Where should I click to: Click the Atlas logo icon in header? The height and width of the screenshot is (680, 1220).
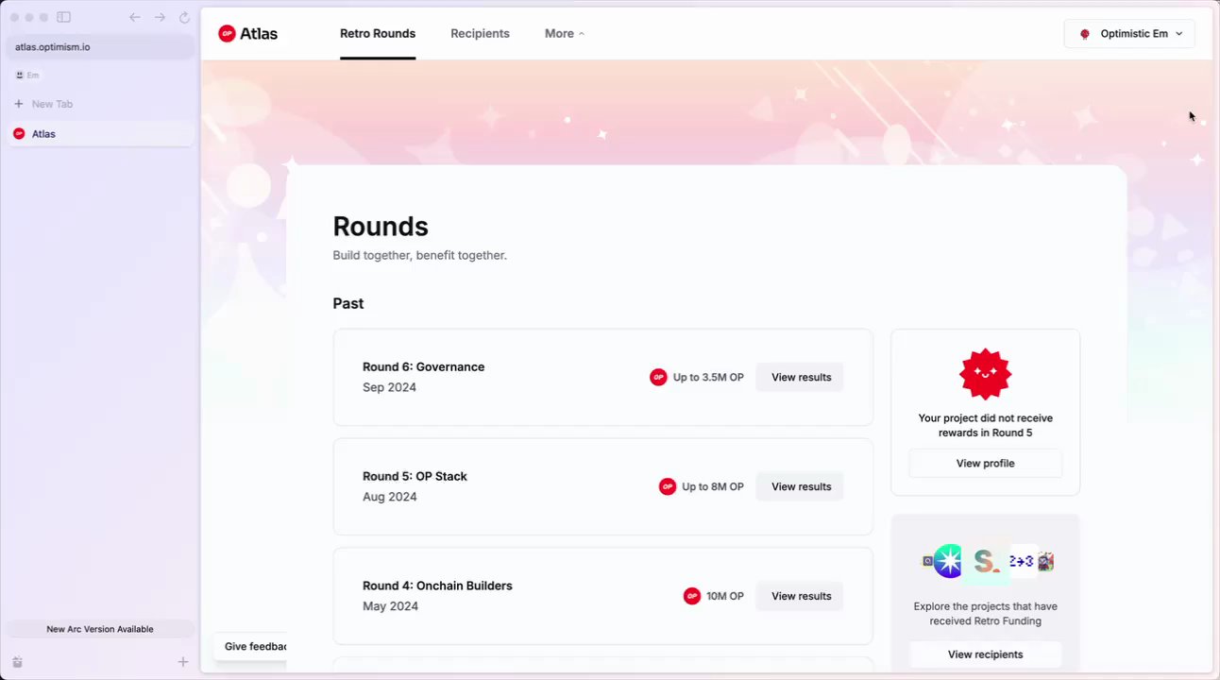[227, 34]
